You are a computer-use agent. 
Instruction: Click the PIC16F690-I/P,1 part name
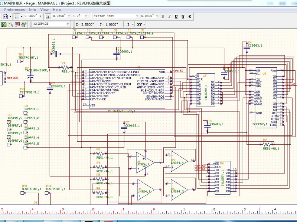121,111
